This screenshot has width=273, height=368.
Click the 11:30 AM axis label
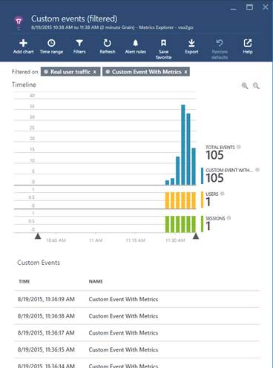tap(175, 240)
